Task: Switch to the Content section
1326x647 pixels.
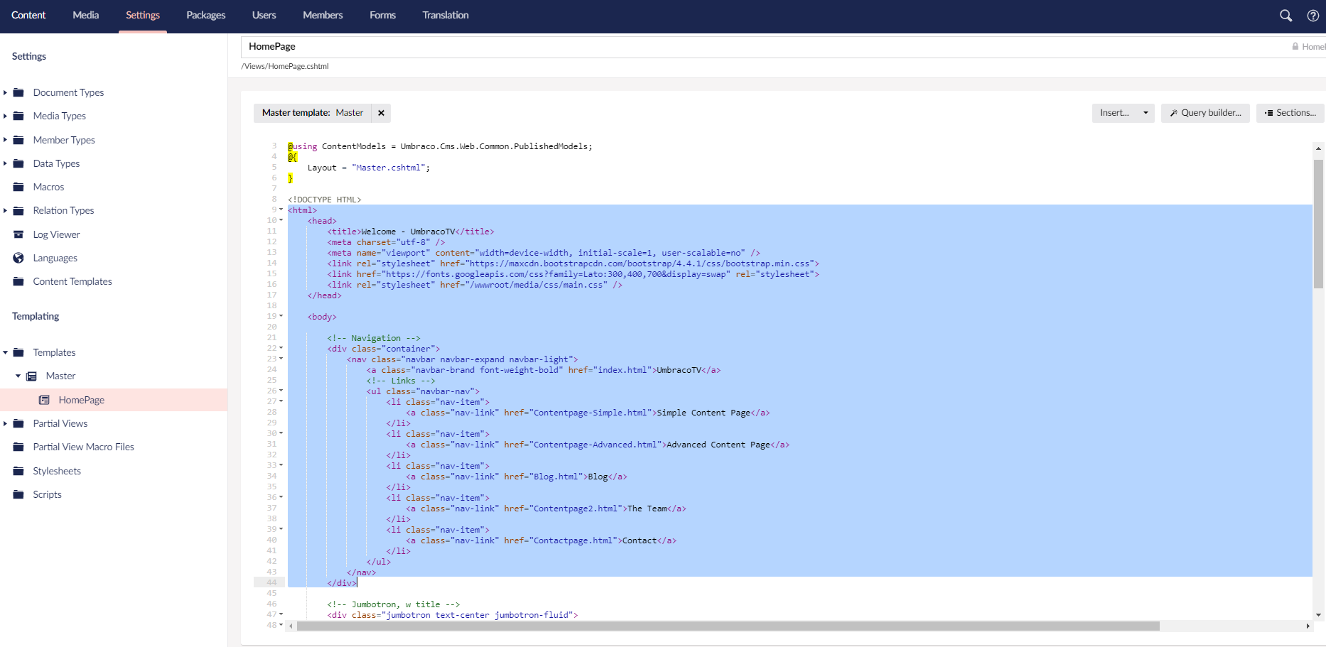Action: pyautogui.click(x=28, y=15)
